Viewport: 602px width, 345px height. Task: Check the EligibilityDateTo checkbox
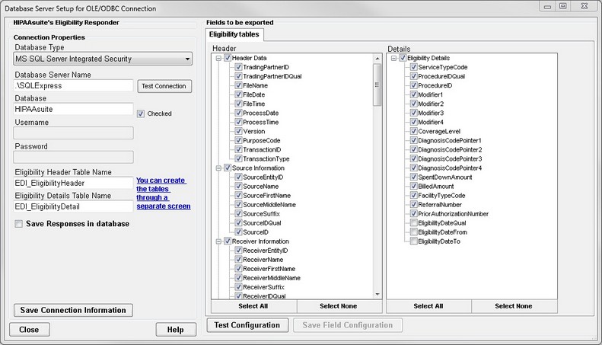tap(413, 241)
